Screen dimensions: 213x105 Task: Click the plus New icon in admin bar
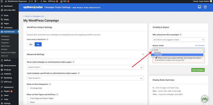pyautogui.click(x=41, y=1)
